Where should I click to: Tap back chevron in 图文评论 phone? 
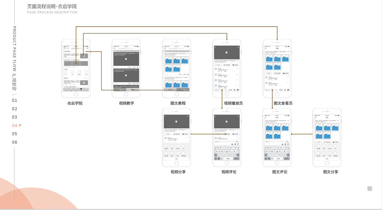[266, 117]
